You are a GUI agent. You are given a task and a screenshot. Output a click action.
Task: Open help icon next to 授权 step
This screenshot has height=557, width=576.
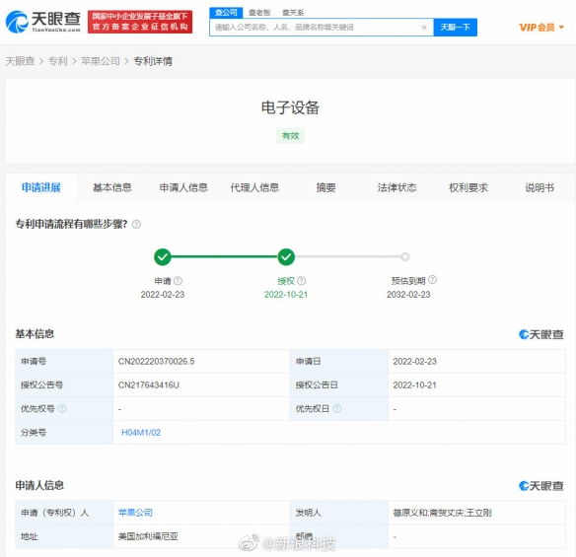[x=301, y=281]
